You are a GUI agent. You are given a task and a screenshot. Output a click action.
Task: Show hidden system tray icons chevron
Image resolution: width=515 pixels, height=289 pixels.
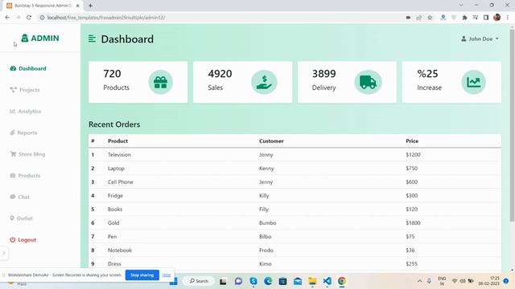pos(419,281)
